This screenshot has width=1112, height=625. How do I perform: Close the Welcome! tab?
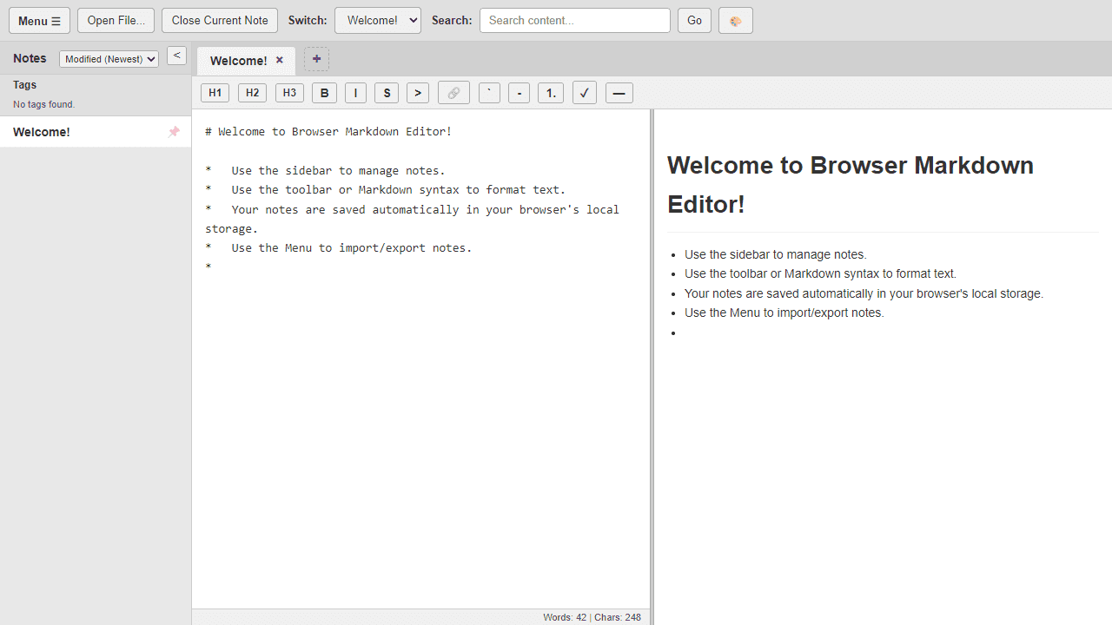[280, 61]
